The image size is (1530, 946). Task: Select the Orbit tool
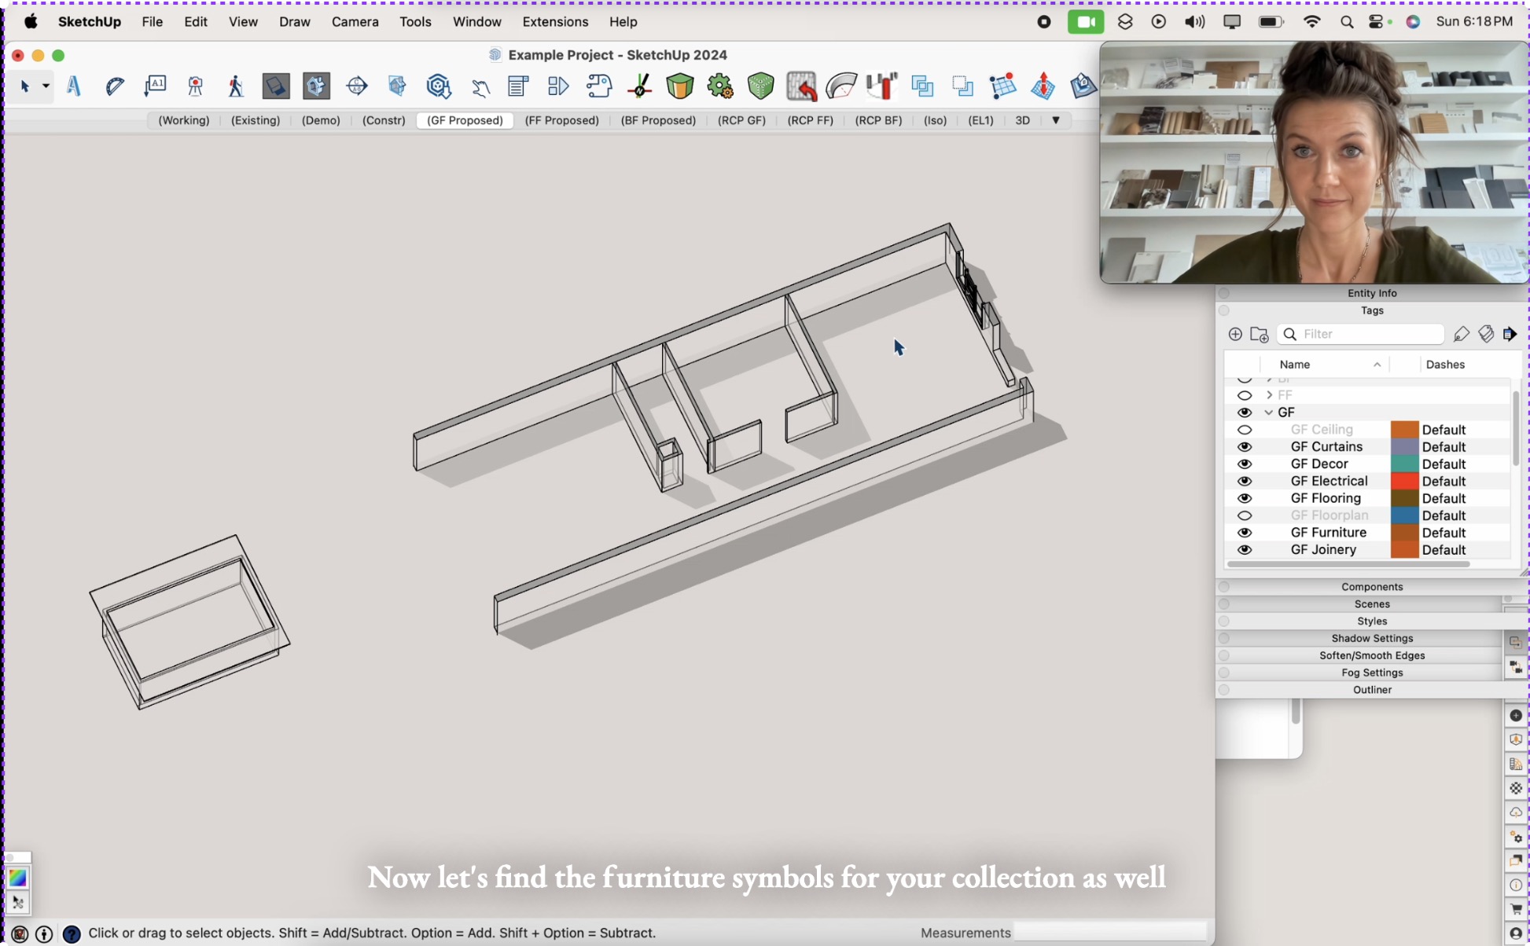(358, 86)
